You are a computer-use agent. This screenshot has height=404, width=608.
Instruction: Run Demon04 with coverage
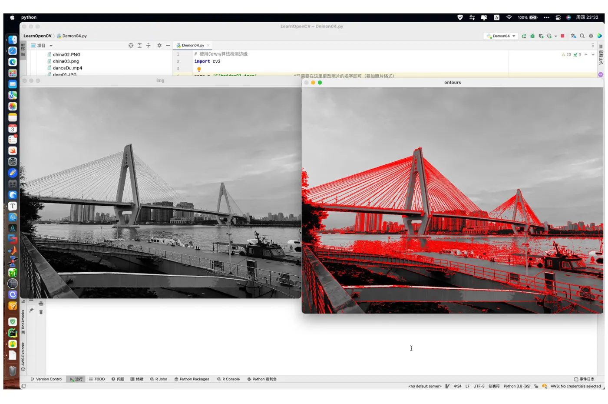click(x=541, y=36)
